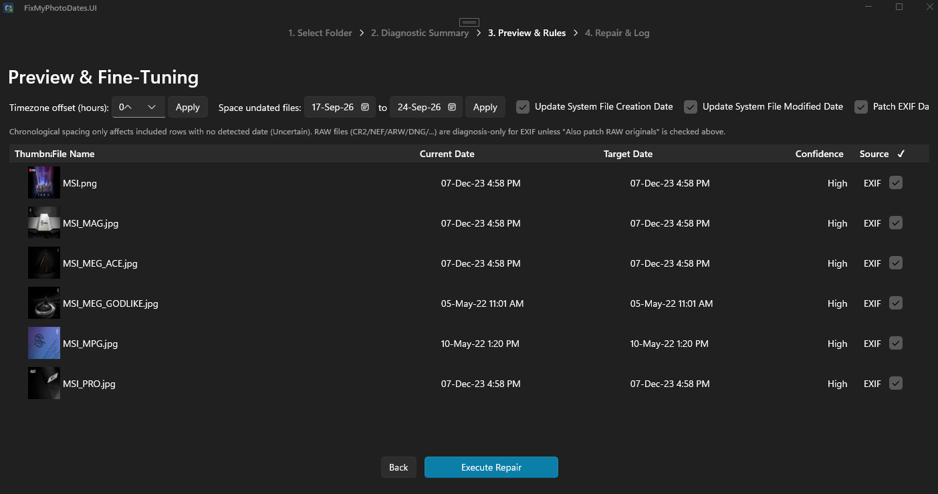Image resolution: width=938 pixels, height=494 pixels.
Task: Go to step 2. Diagnostic Summary
Action: [420, 33]
